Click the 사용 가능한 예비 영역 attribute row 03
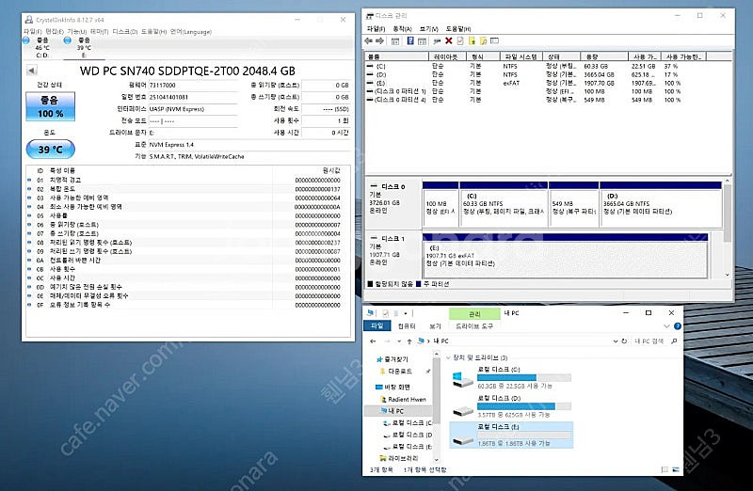 (x=187, y=198)
